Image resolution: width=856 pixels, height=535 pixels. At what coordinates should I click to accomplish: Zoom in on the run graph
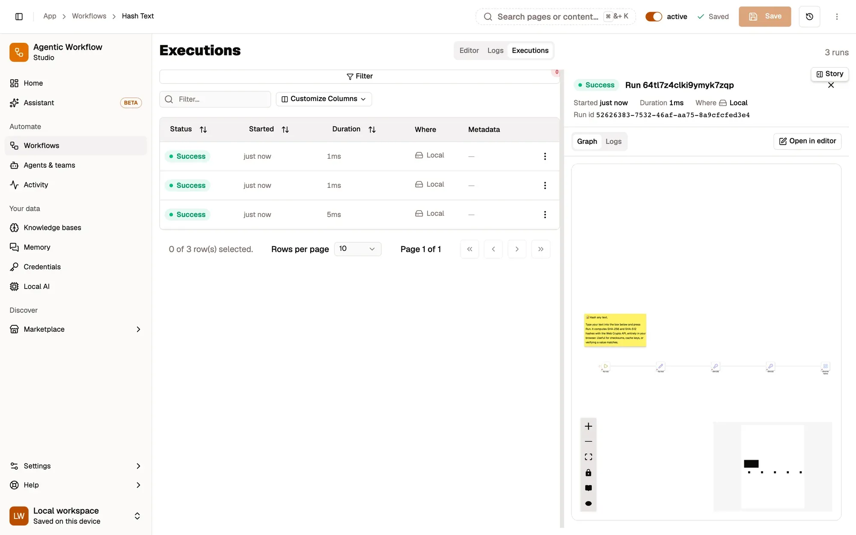coord(588,426)
